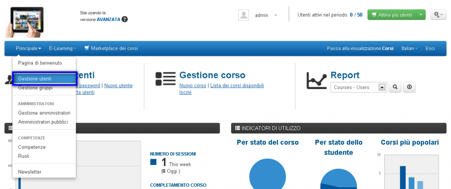Click the Nuovo utente link
This screenshot has width=451, height=189.
(x=118, y=86)
